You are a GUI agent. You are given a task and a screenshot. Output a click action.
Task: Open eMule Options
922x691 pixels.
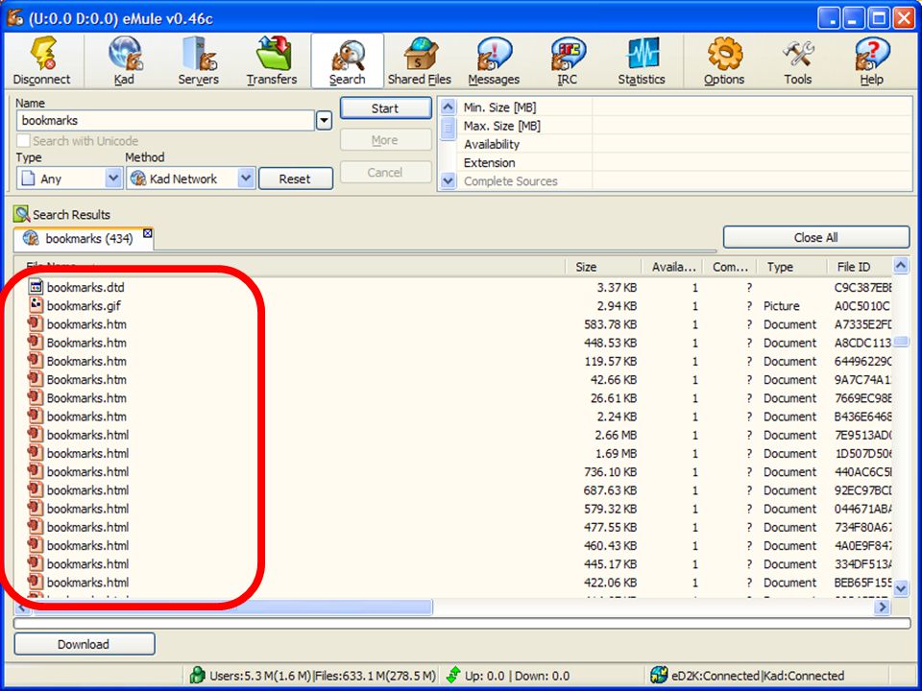click(724, 61)
